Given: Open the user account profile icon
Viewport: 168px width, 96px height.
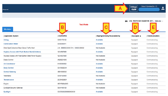Looking at the screenshot, I should pos(163,8).
